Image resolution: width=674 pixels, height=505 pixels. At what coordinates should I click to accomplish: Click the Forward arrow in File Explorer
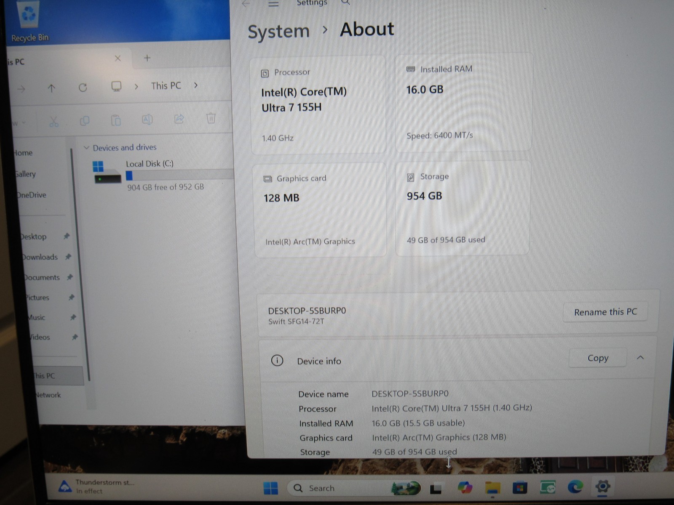point(21,89)
